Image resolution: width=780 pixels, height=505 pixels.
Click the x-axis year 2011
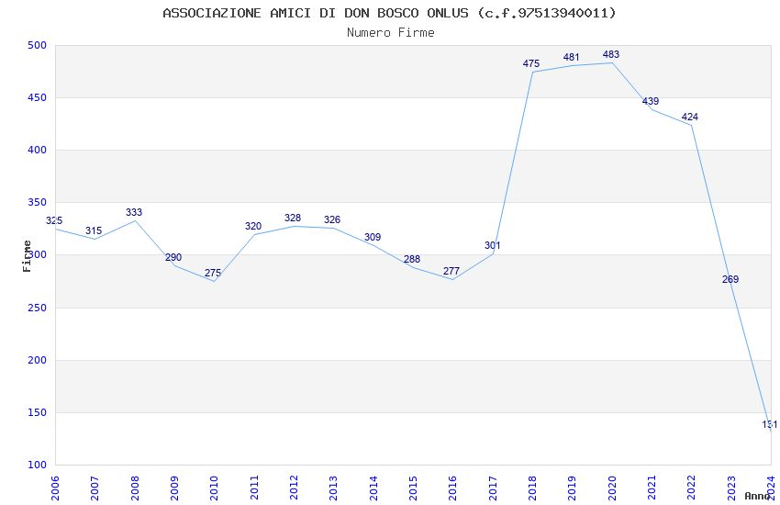click(253, 488)
